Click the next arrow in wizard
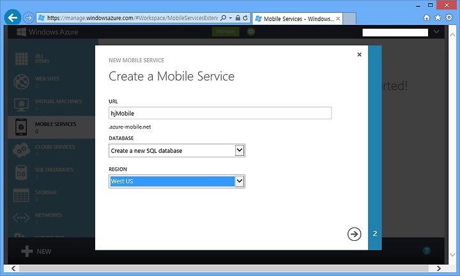Screen dimensions: 460x276 coord(354,234)
